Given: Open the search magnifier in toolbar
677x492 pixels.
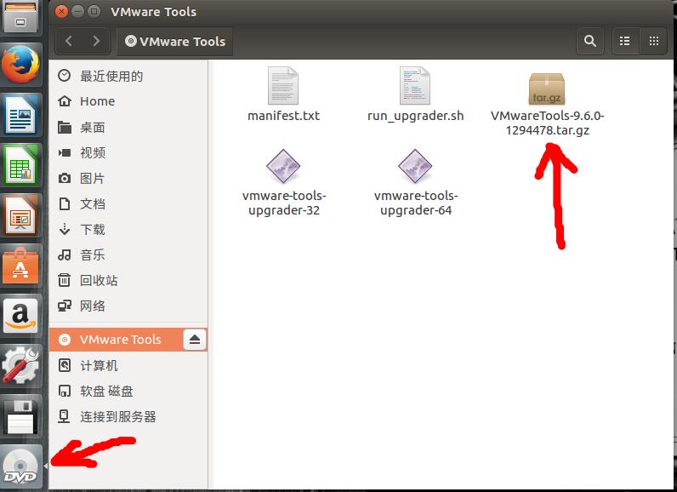Looking at the screenshot, I should coord(589,41).
